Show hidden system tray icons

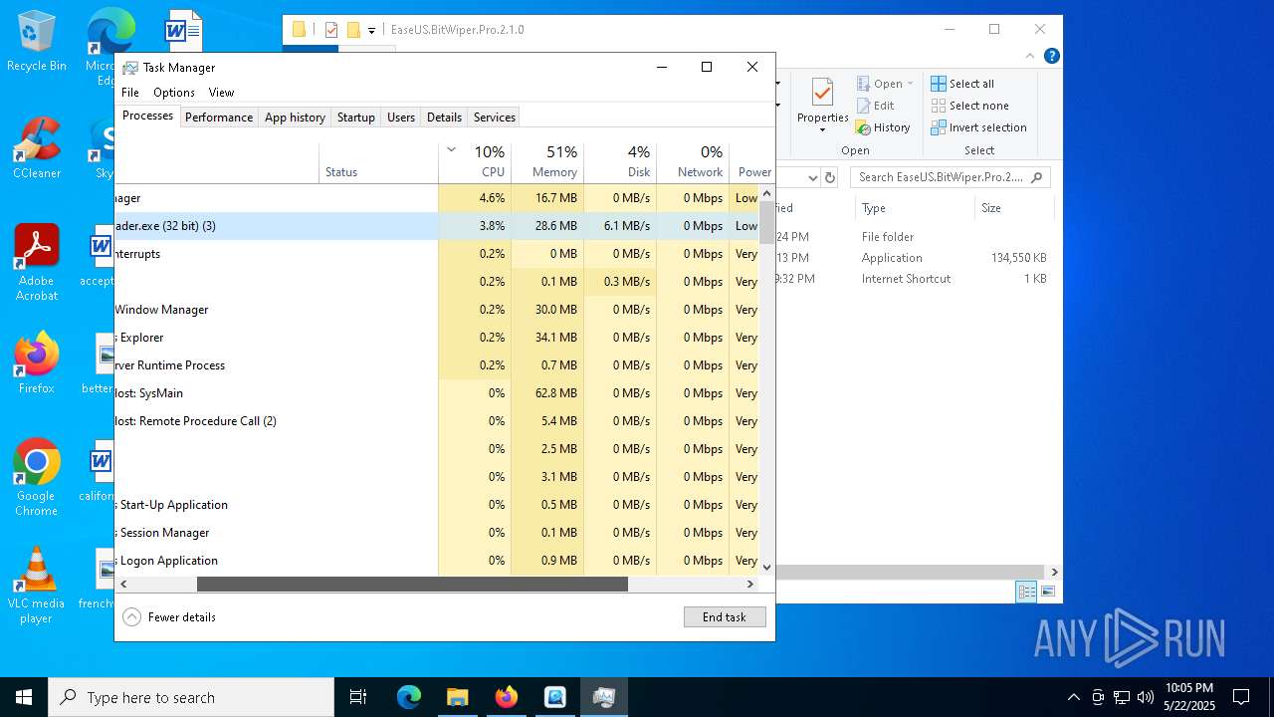coord(1073,697)
